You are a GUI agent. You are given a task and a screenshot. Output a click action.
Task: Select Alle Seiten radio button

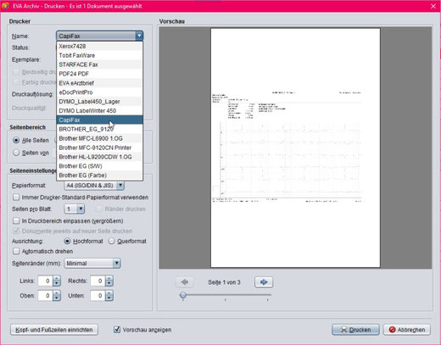16,140
